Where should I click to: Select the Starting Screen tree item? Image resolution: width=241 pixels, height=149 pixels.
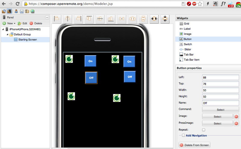(x=25, y=40)
